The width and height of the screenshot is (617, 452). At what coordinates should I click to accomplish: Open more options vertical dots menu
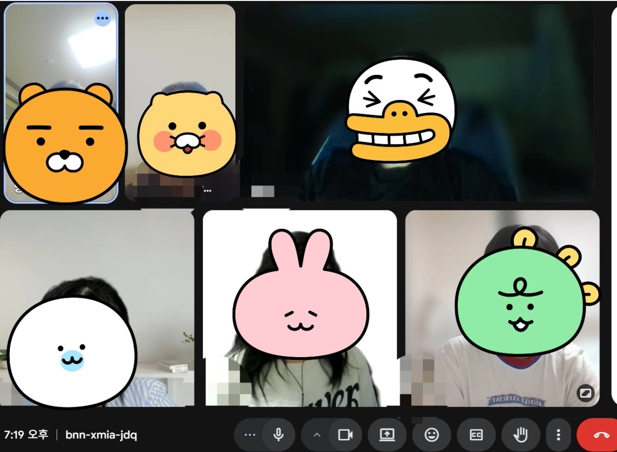pyautogui.click(x=558, y=434)
